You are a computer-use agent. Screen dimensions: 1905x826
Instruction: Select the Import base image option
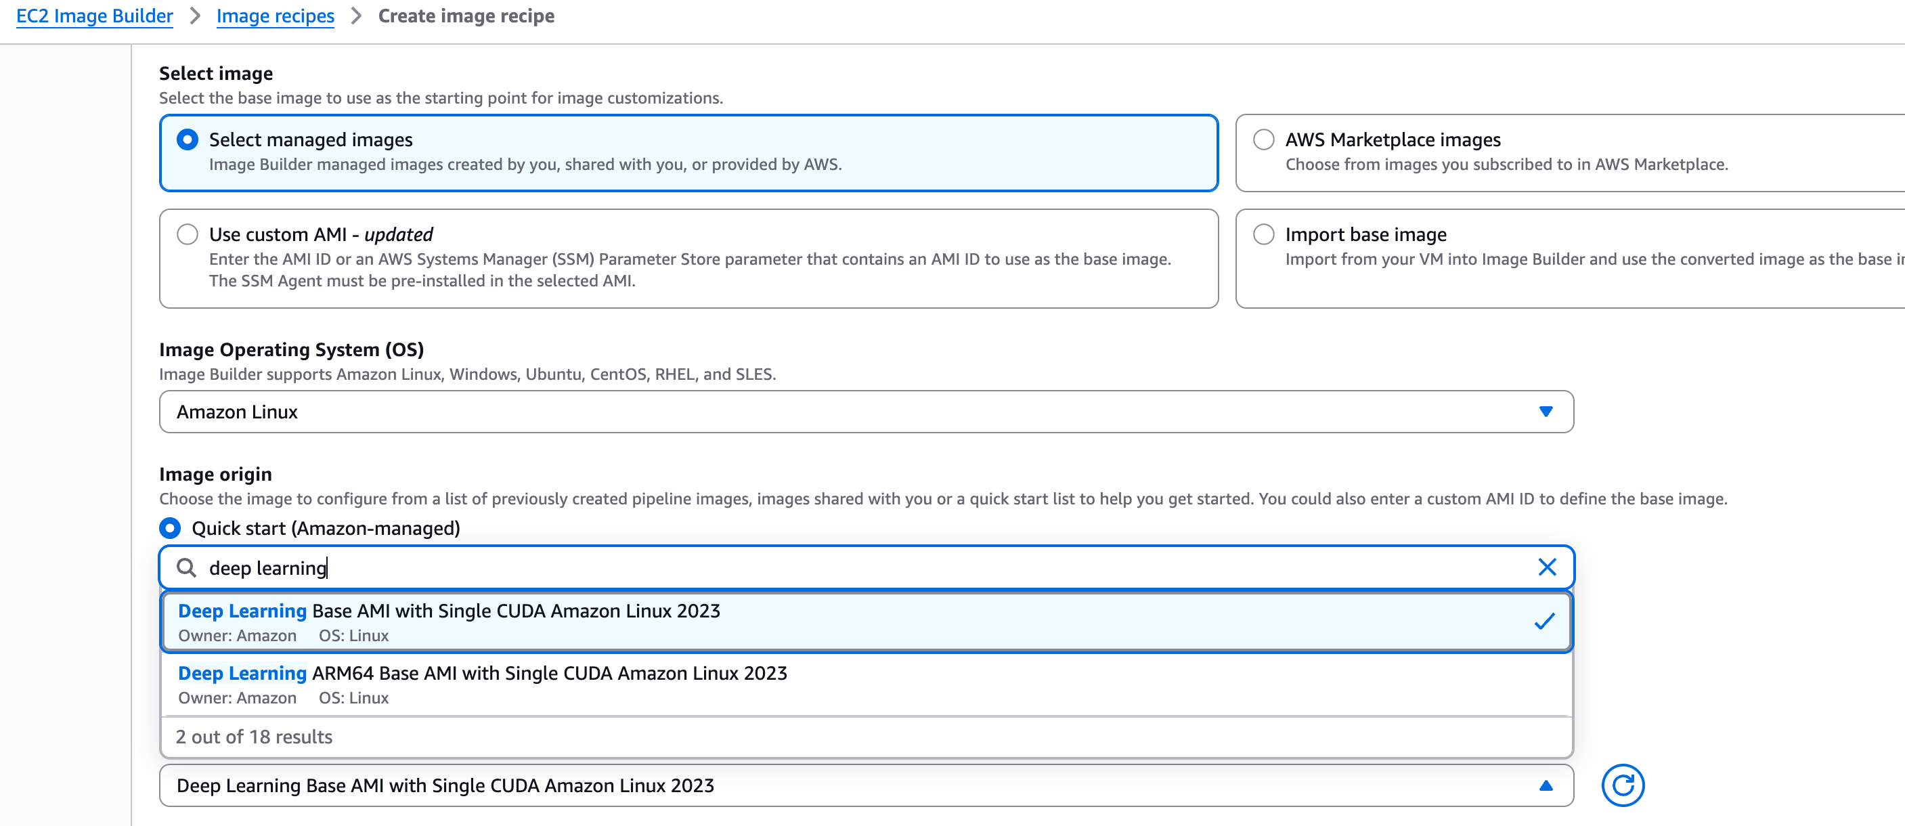click(1265, 234)
